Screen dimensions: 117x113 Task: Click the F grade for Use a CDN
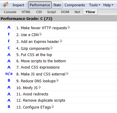9,34
